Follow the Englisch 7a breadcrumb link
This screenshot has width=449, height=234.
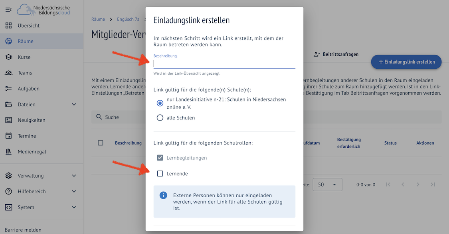pos(128,19)
